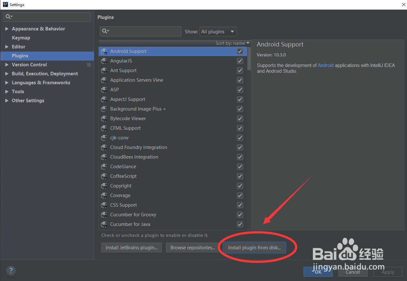
Task: Click the CloudBees integration plugin icon
Action: coord(104,157)
